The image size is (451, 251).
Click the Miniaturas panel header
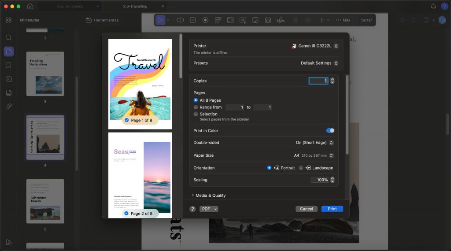(30, 20)
